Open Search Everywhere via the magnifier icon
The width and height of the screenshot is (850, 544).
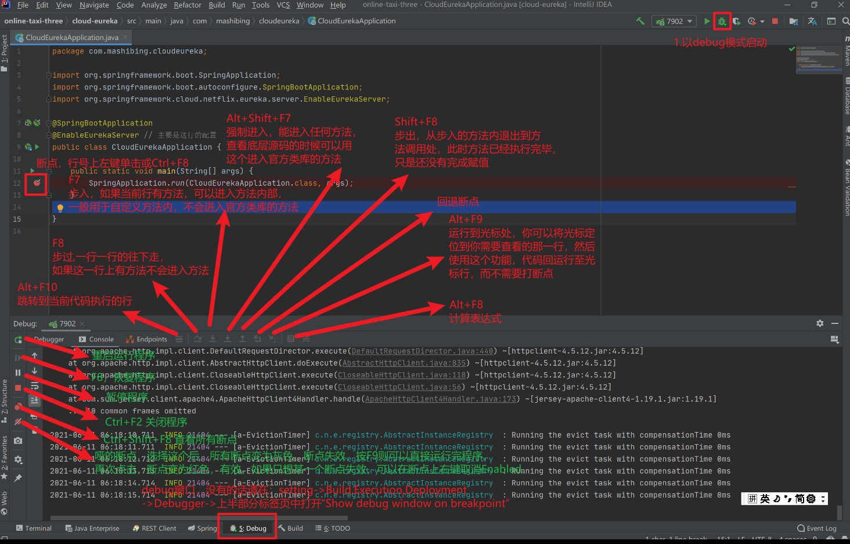coord(845,21)
